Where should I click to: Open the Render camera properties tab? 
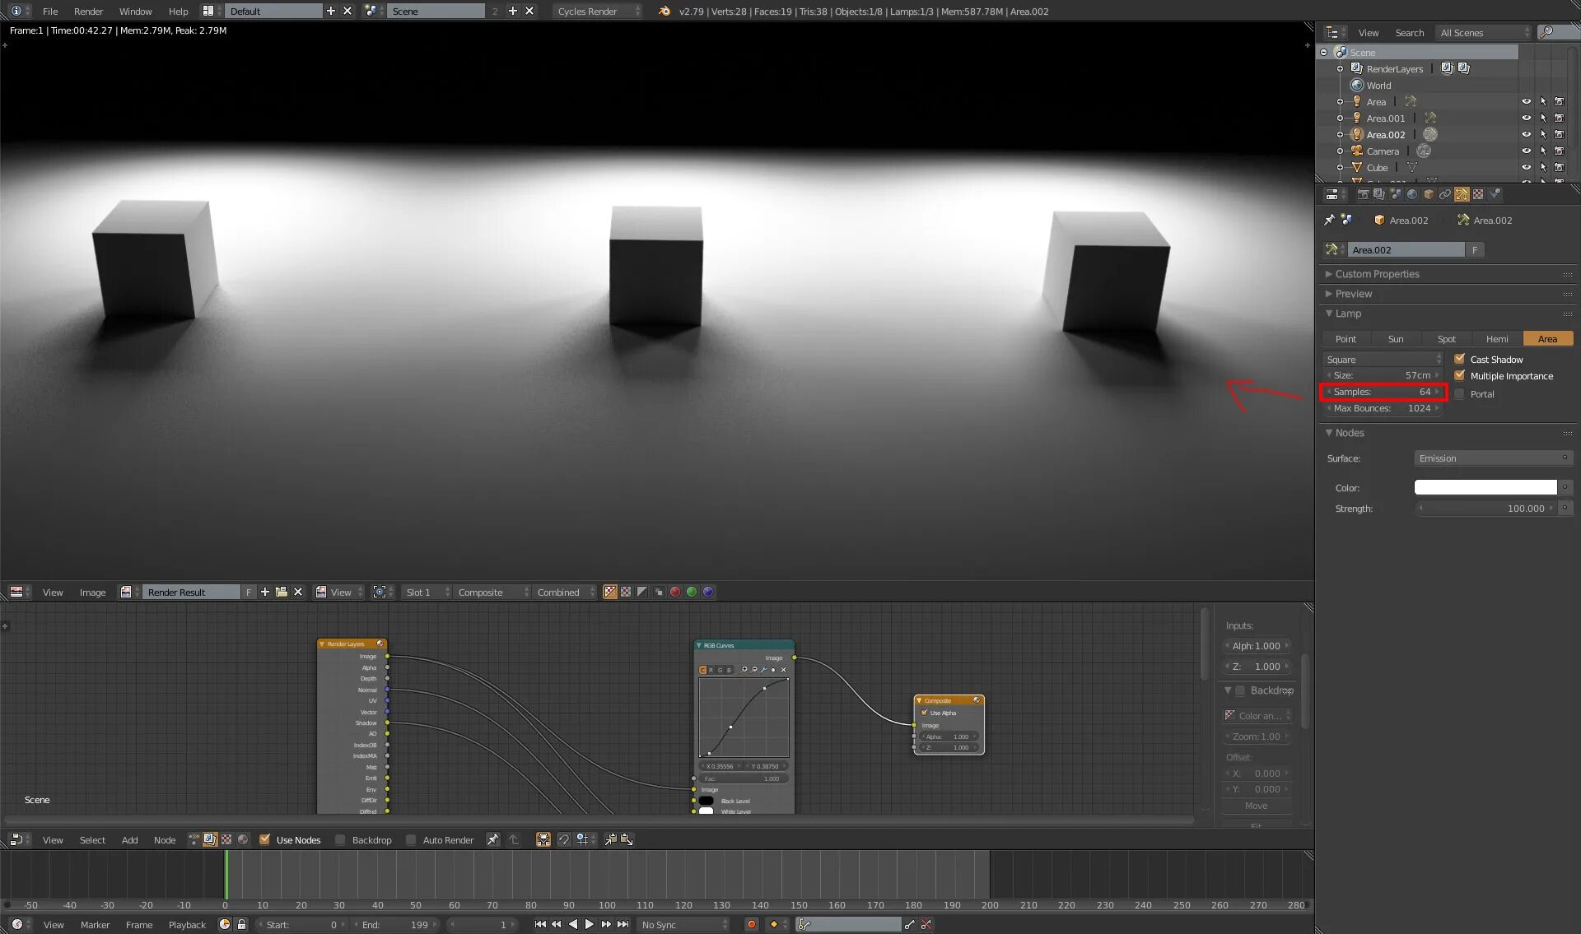pyautogui.click(x=1363, y=195)
